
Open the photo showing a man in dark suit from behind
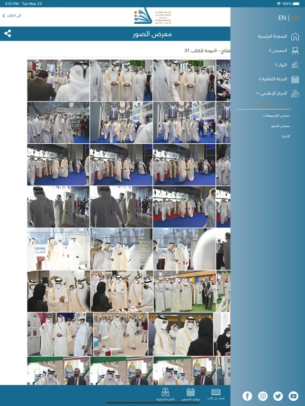(58, 80)
